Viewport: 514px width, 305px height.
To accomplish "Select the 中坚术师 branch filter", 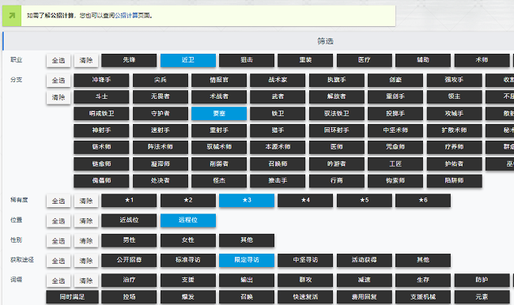I will click(x=395, y=130).
